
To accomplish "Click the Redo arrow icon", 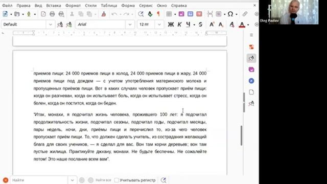I will [x=126, y=14].
